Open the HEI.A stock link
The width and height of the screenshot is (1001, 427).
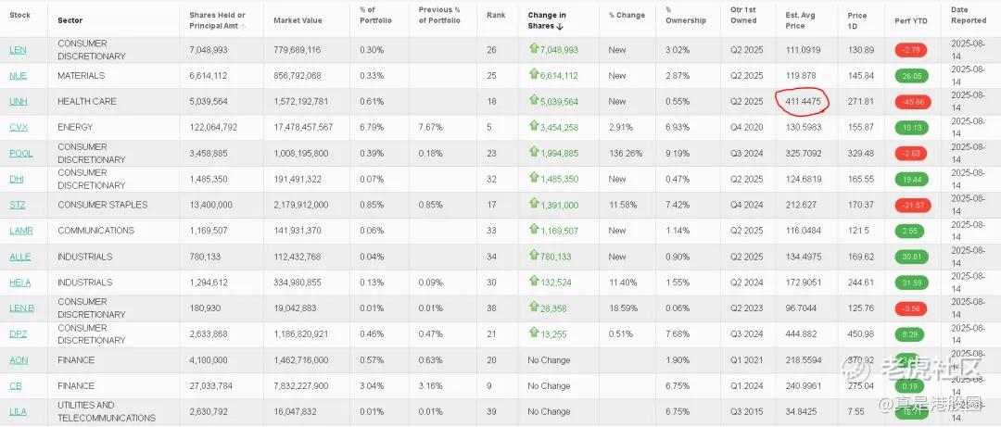click(20, 283)
